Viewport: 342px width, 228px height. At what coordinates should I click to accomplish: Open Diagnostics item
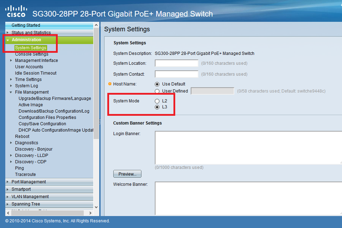coord(27,143)
